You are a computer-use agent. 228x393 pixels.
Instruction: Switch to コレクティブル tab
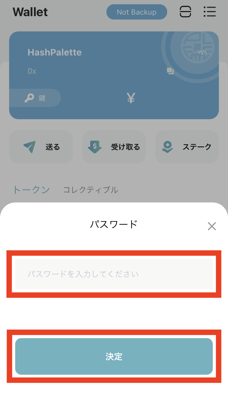tap(91, 190)
